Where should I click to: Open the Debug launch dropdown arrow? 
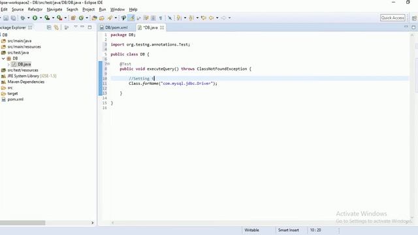(29, 18)
